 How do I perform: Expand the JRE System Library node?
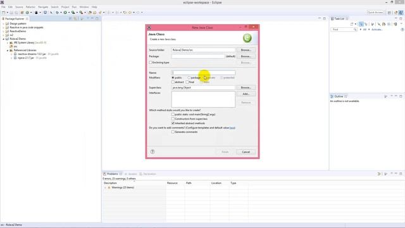(8, 42)
